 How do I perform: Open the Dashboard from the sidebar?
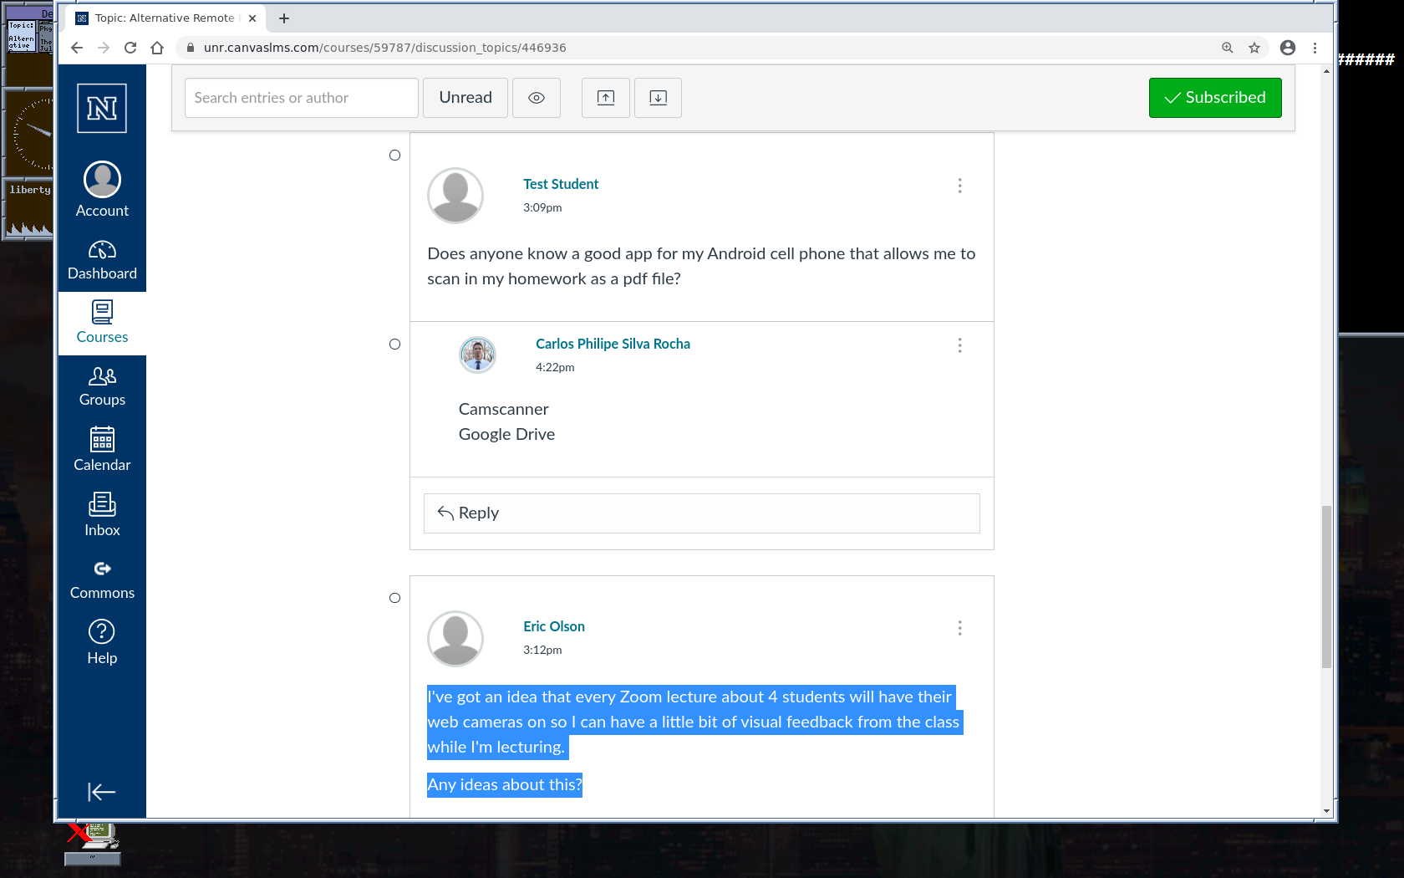pyautogui.click(x=102, y=260)
